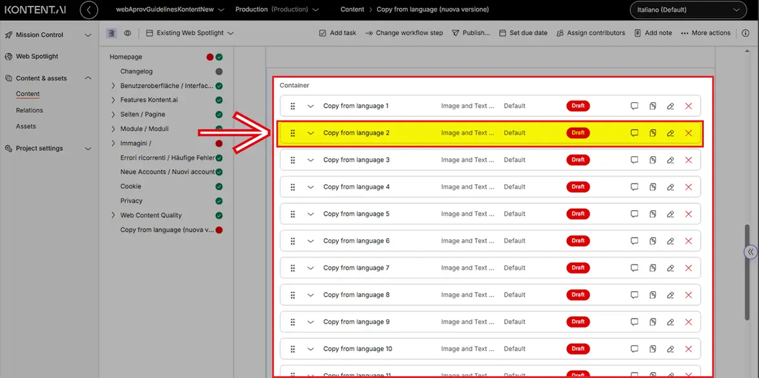The height and width of the screenshot is (378, 759).
Task: Expand the Copy from language 6 item
Action: 310,241
